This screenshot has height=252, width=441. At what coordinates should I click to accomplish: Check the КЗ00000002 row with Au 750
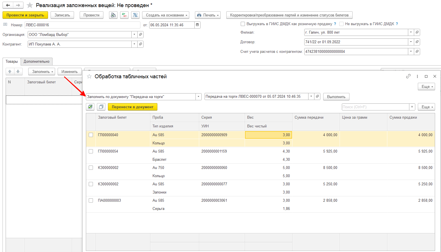click(x=91, y=168)
